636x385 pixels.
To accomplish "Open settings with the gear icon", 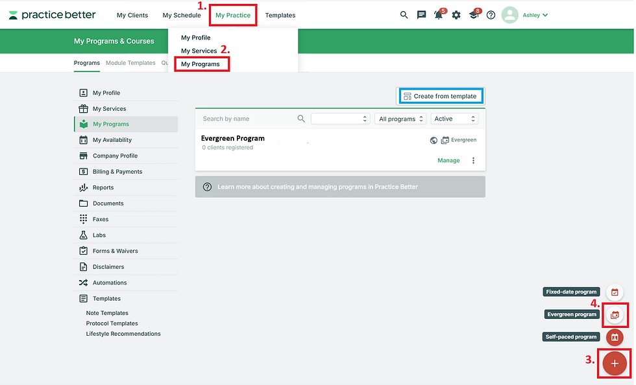I will point(455,14).
